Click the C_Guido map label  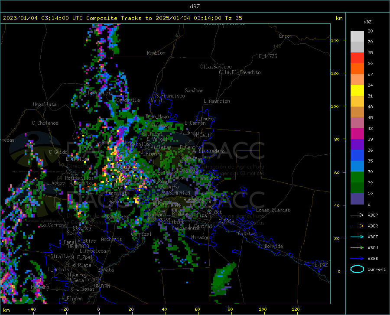58,152
